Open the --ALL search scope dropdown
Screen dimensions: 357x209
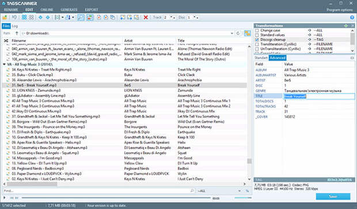219,191
